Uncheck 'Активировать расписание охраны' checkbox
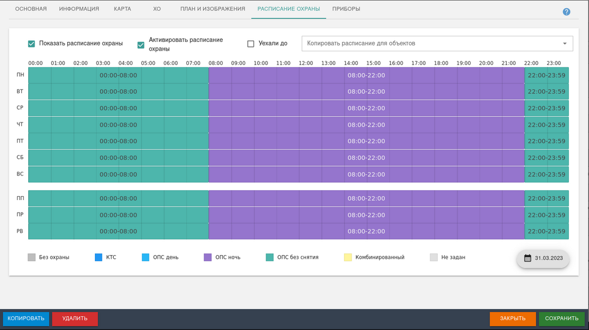This screenshot has height=330, width=589. (141, 44)
